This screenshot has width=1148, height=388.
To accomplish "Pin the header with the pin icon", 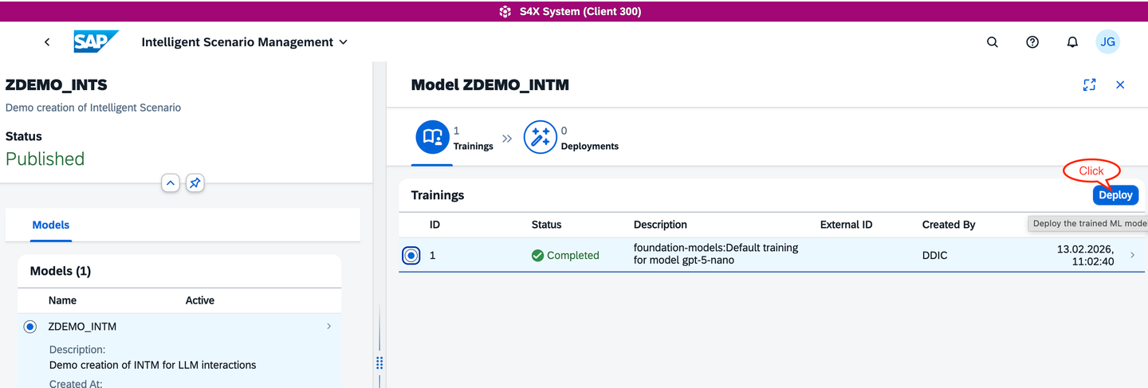I will click(x=195, y=183).
